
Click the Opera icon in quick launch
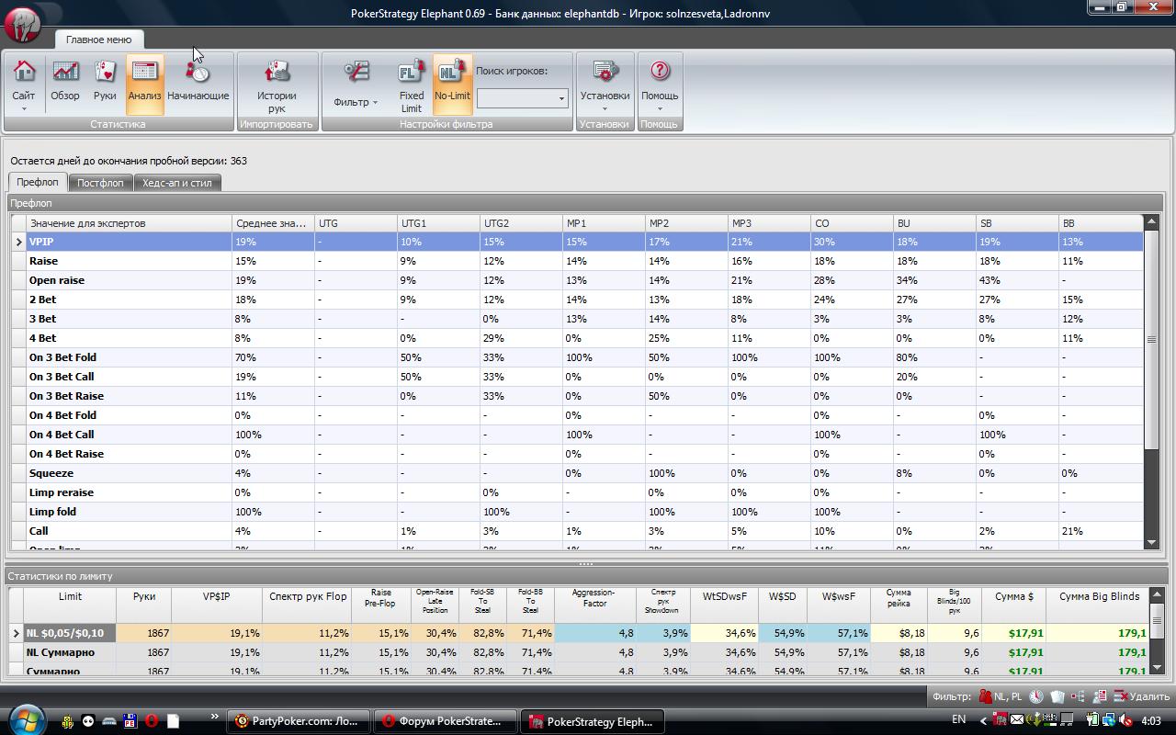coord(151,721)
